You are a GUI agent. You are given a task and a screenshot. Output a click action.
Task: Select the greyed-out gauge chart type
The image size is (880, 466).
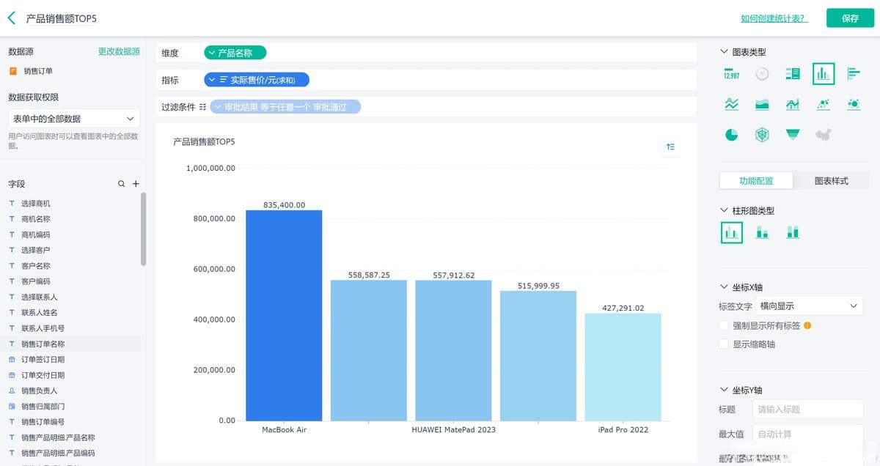coord(762,73)
